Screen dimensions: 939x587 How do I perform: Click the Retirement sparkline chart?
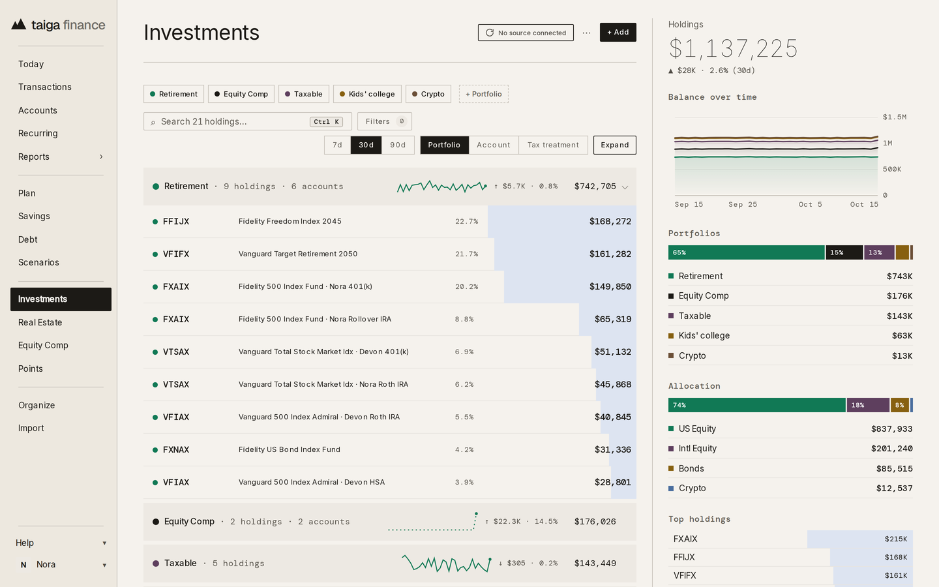442,187
